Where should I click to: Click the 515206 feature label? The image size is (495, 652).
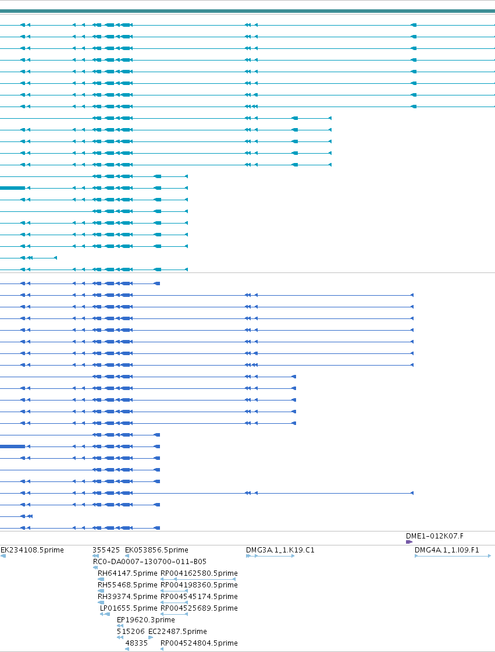(131, 632)
